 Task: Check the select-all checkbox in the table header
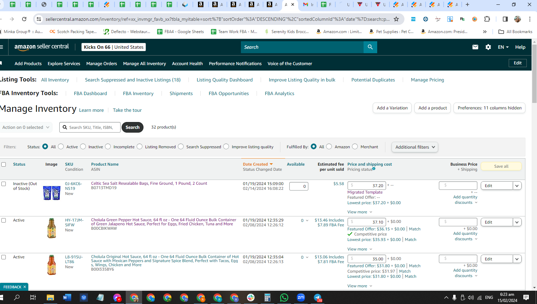coord(4,164)
